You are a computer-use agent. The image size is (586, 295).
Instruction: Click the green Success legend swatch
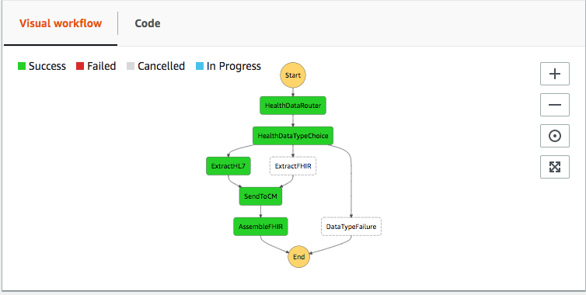[22, 67]
